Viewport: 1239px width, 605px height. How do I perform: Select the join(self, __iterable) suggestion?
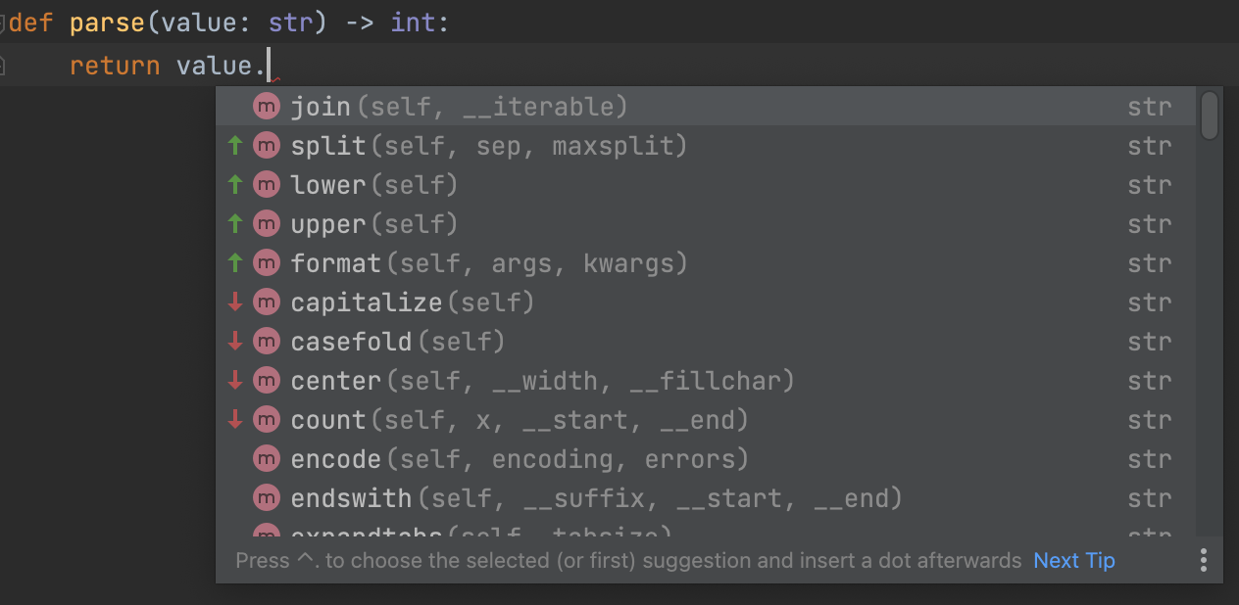point(459,106)
